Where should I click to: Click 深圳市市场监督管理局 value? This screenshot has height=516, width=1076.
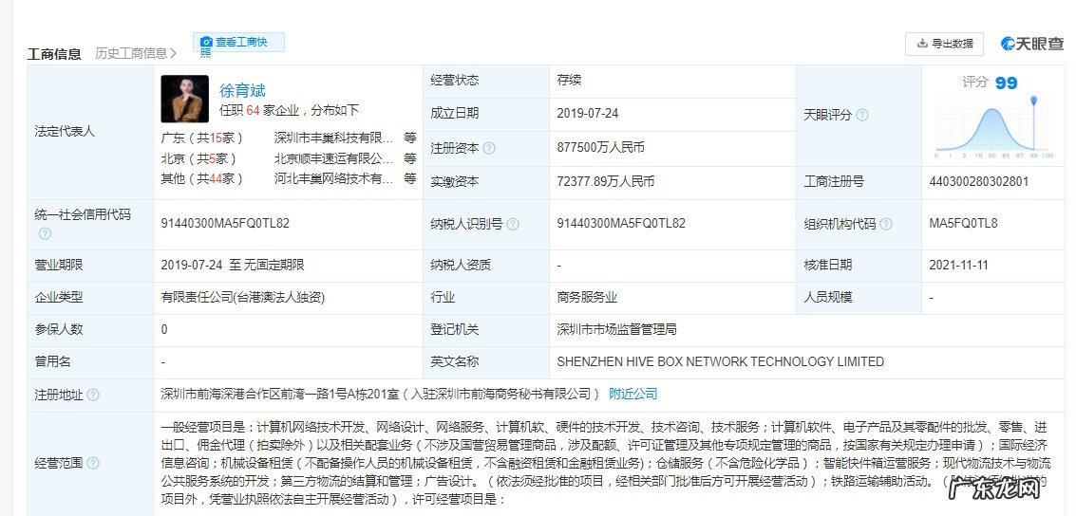click(x=616, y=329)
